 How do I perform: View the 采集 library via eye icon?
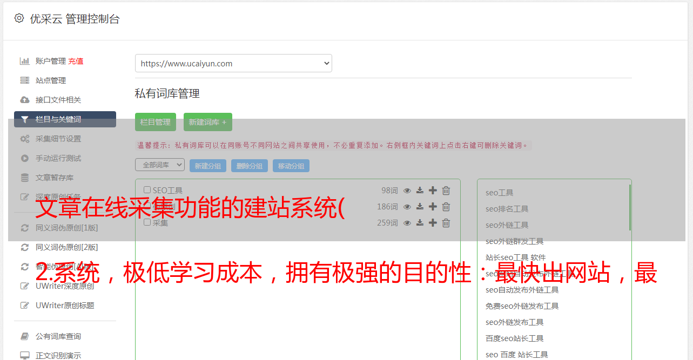pyautogui.click(x=407, y=223)
